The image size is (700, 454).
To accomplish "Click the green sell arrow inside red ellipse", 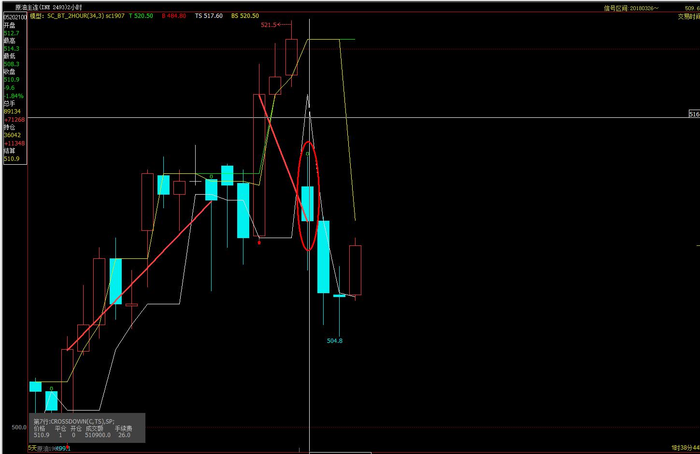I will [x=307, y=154].
